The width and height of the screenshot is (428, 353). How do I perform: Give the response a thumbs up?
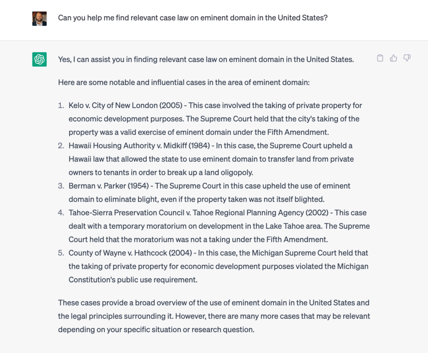393,58
